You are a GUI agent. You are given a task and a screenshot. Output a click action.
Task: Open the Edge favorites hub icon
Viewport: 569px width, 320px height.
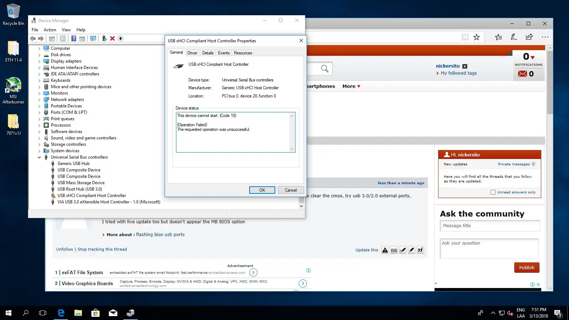(499, 37)
